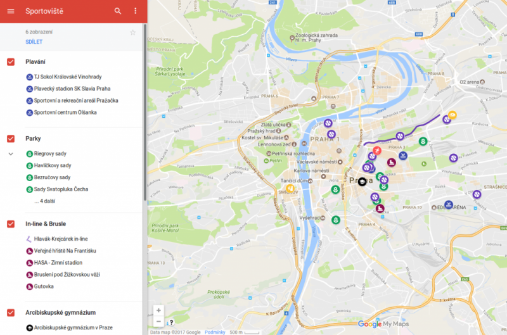Hide the In-line & Brusle layer
Viewport: 507px width, 335px height.
(x=11, y=224)
